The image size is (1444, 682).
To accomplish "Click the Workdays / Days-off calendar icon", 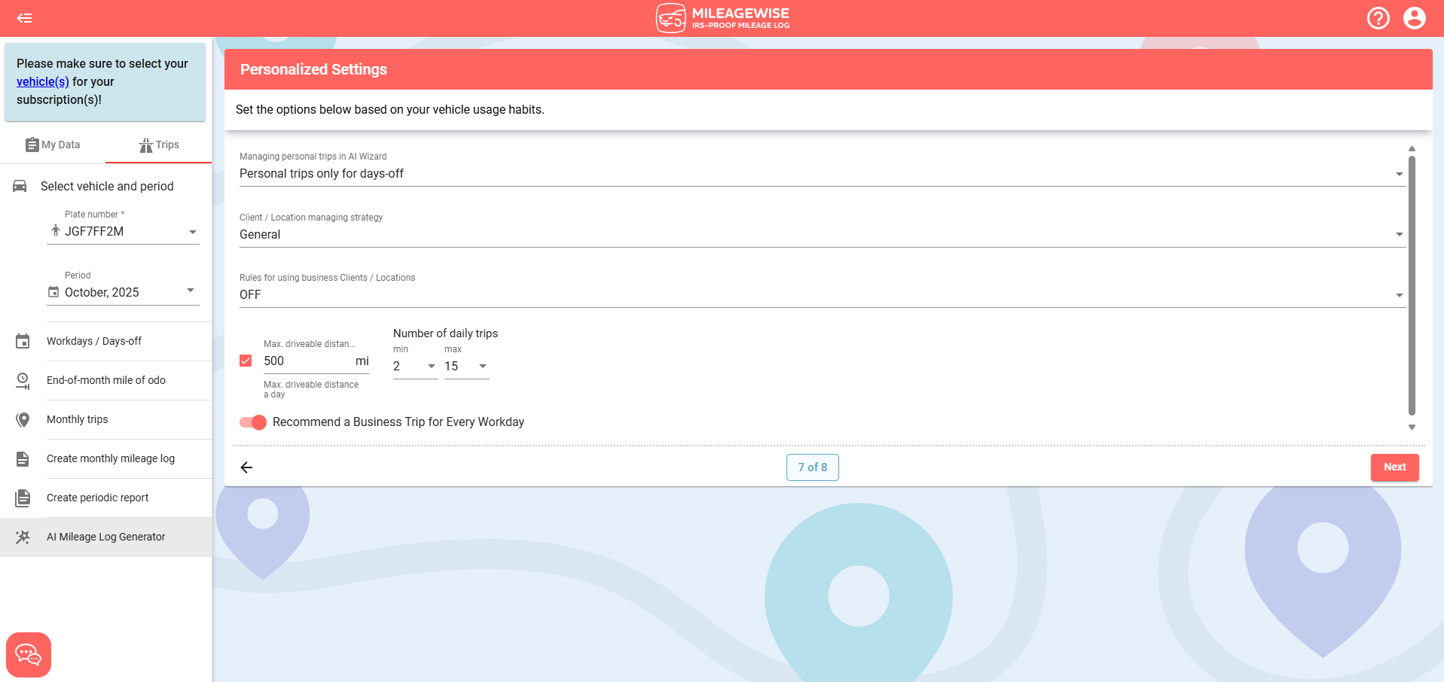I will (23, 340).
